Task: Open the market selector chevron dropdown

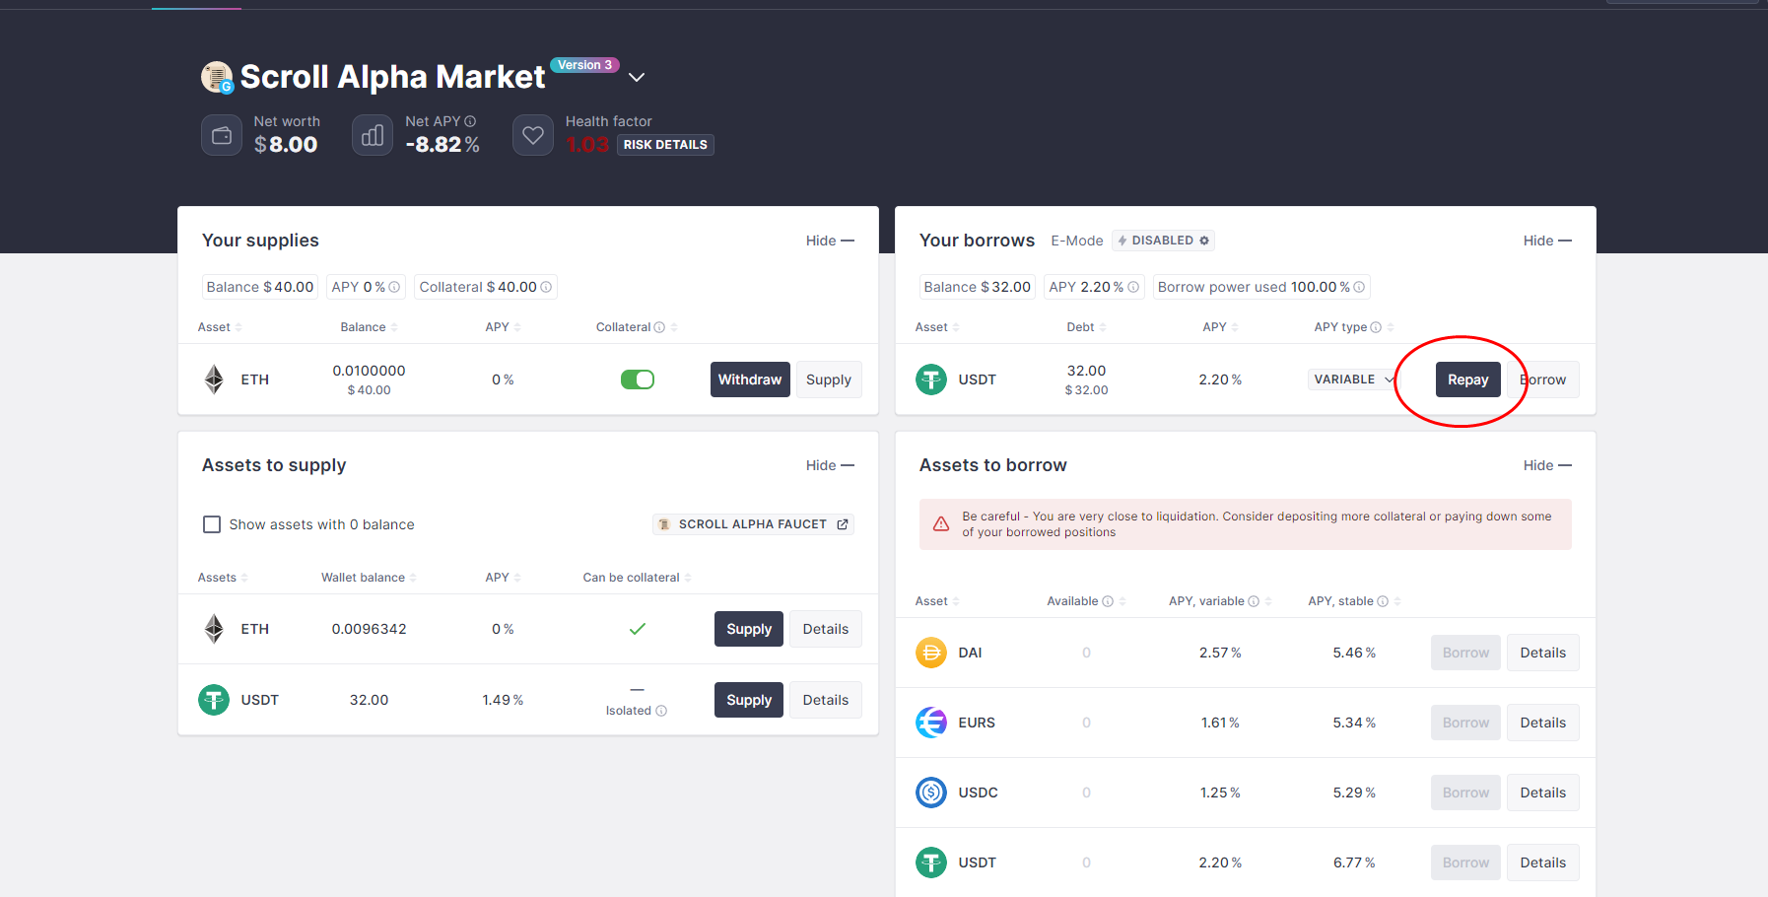Action: click(637, 77)
